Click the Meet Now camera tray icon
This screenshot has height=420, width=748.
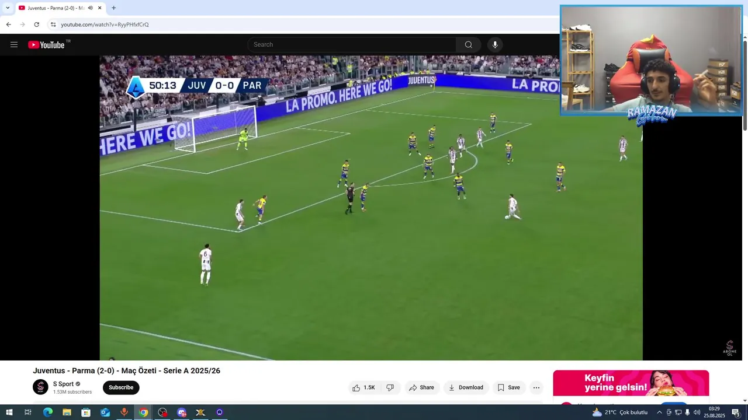click(x=669, y=412)
